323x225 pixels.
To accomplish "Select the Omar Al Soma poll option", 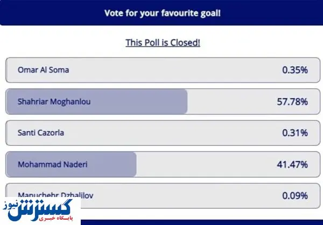I will 43,70.
